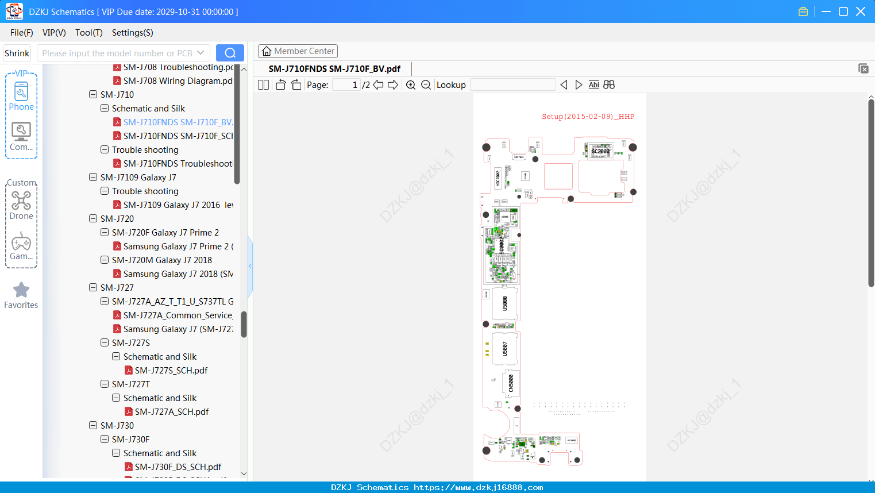Collapse the SM-J727 tree node
This screenshot has width=875, height=493.
point(93,287)
